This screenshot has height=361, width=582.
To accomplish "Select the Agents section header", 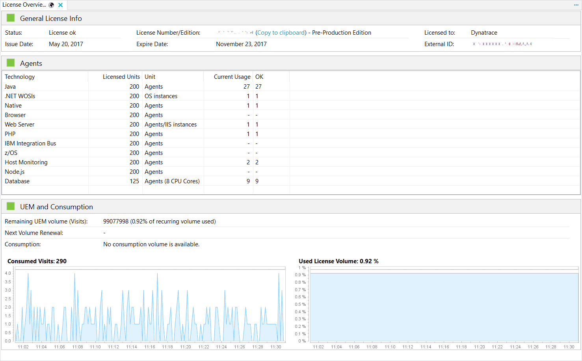I will tap(291, 63).
